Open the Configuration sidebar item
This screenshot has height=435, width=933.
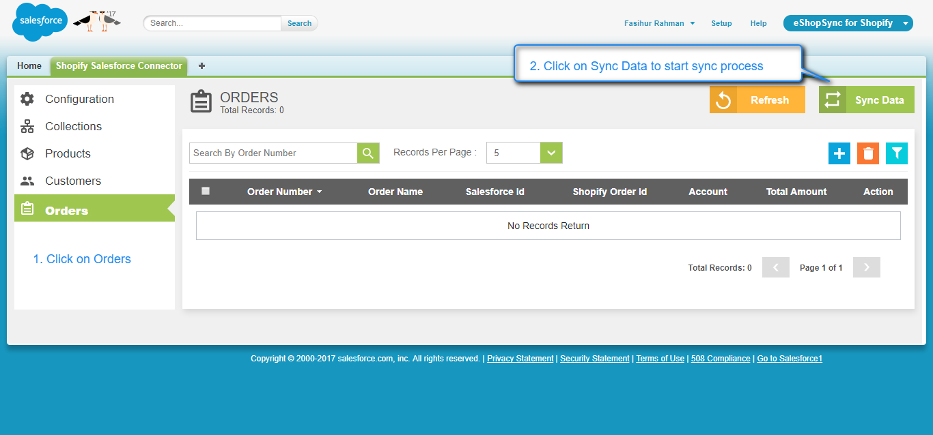pyautogui.click(x=94, y=99)
